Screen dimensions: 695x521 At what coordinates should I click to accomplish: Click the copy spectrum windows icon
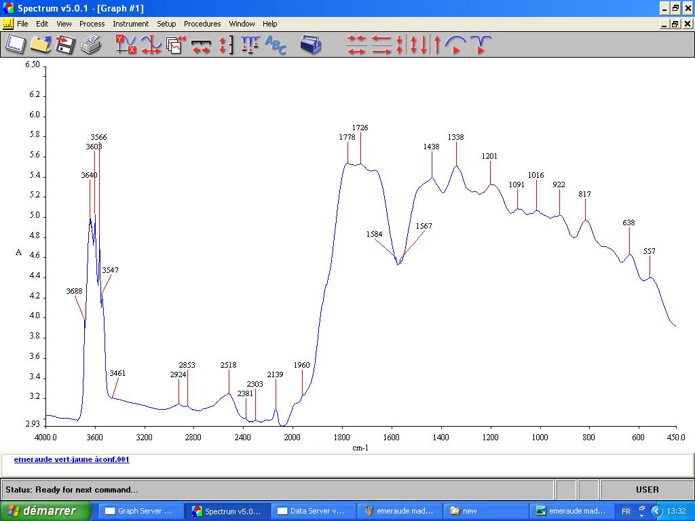176,45
